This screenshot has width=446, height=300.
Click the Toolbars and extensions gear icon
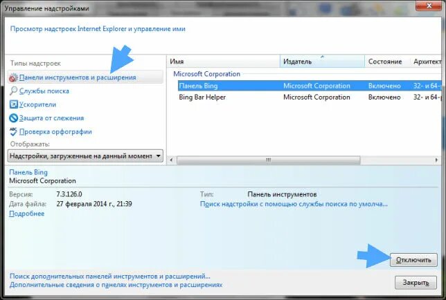pyautogui.click(x=13, y=77)
